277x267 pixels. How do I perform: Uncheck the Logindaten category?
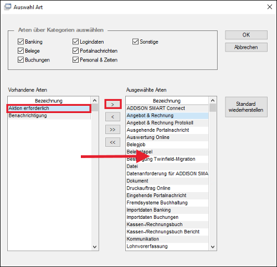point(75,42)
